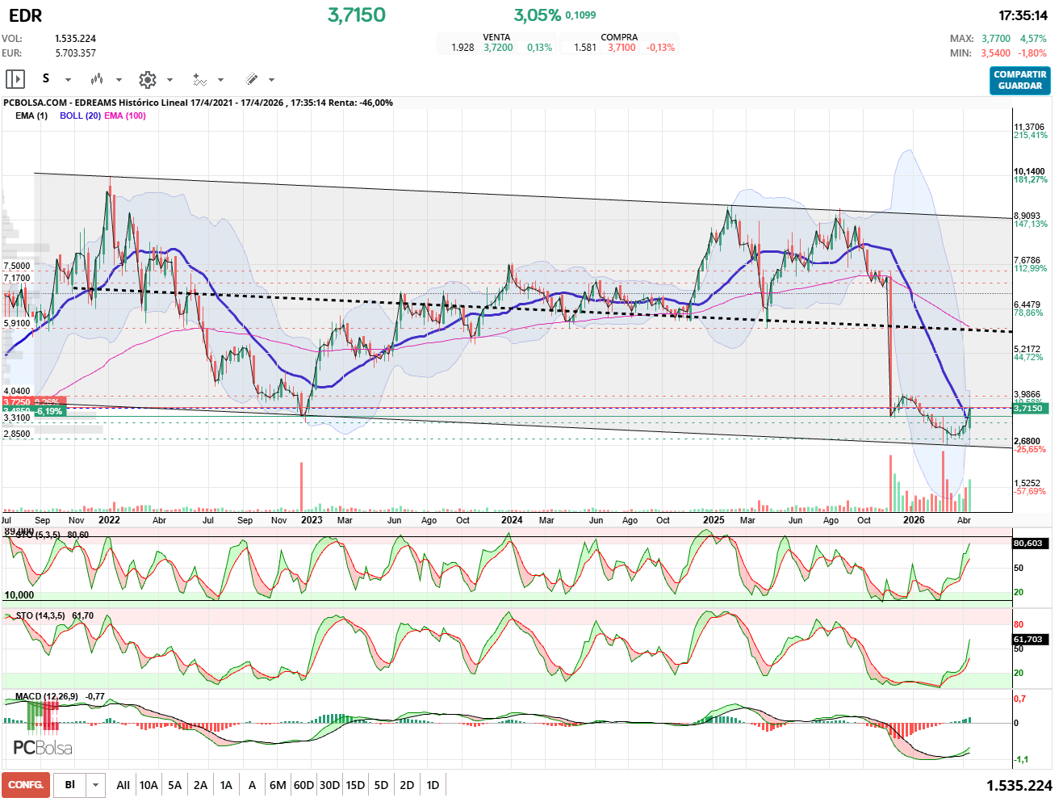This screenshot has width=1063, height=802.
Task: Click the MACD (12,26,9) panel label
Action: pos(47,696)
